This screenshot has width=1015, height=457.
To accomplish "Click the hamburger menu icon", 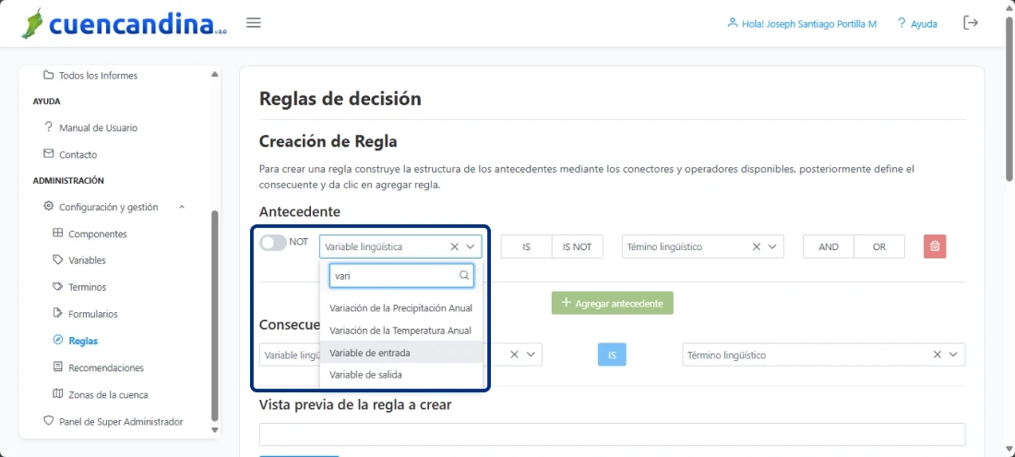I will click(254, 23).
